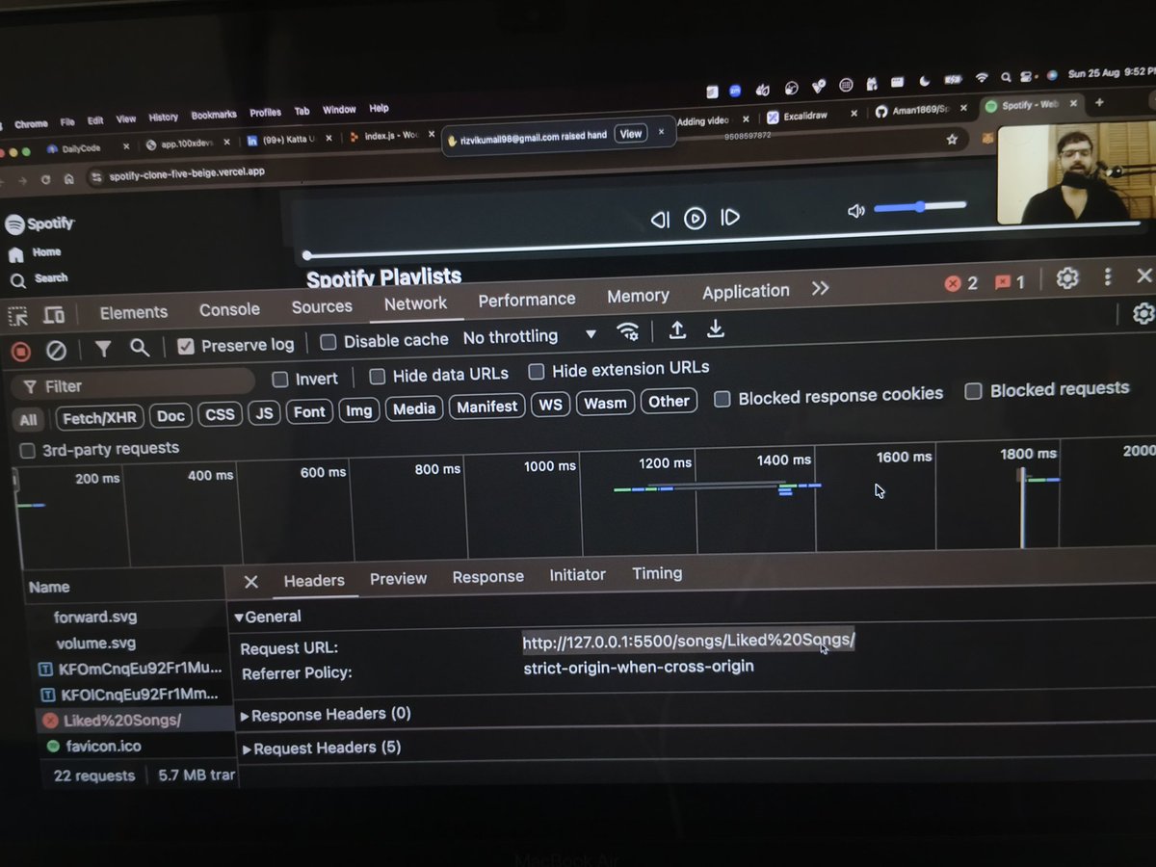Check the Invert filter checkbox
The width and height of the screenshot is (1156, 867).
click(280, 379)
